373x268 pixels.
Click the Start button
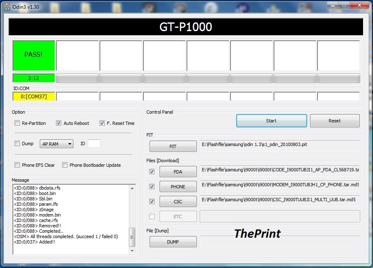point(271,121)
